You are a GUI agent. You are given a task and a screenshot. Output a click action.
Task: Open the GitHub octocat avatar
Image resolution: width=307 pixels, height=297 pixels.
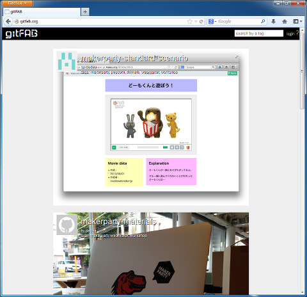tap(67, 225)
